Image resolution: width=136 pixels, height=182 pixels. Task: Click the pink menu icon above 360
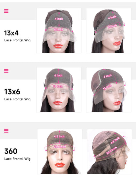(x=6, y=131)
